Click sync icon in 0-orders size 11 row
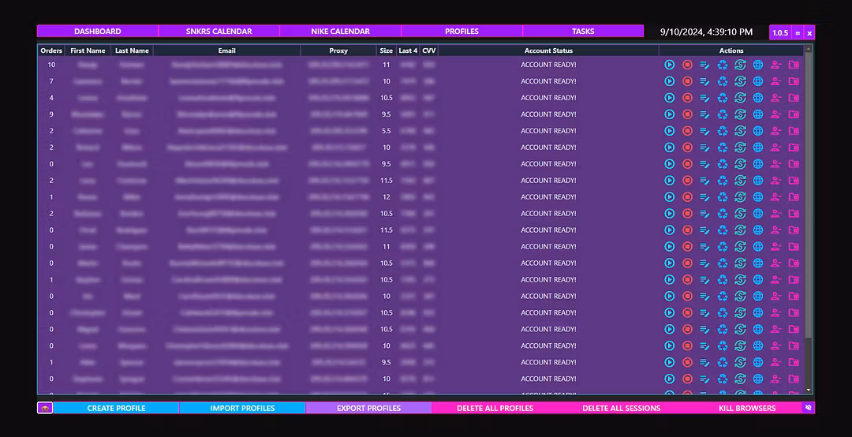 point(740,246)
